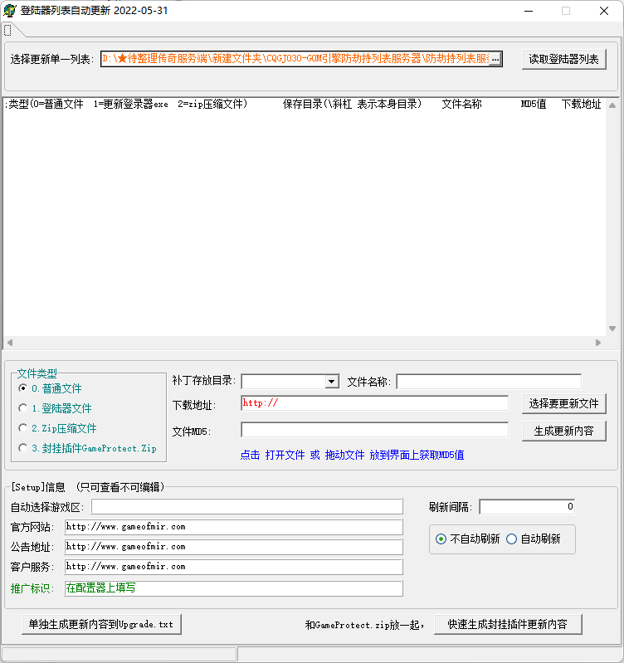Click the 下载地址 http:// input field
This screenshot has height=663, width=624.
pyautogui.click(x=374, y=403)
